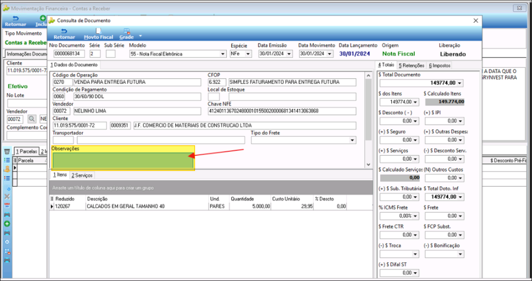
Task: Click the gear icon in left sidebar
Action: click(7, 242)
